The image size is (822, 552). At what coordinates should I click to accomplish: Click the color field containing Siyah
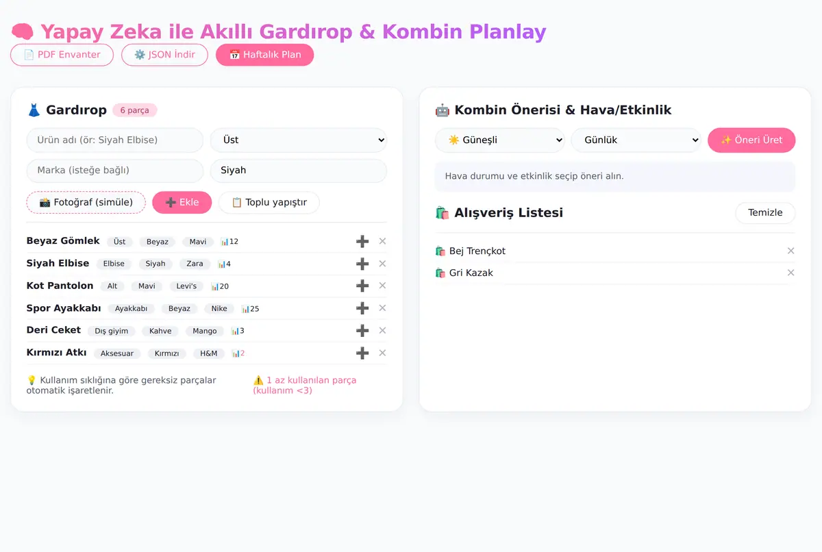(298, 170)
